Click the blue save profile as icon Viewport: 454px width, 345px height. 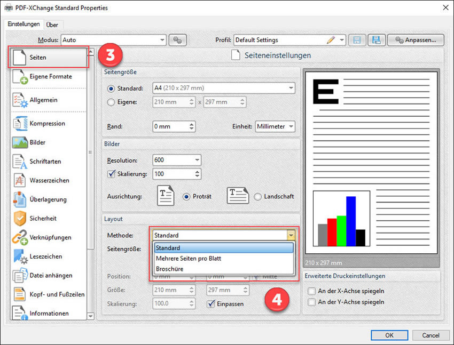click(377, 40)
